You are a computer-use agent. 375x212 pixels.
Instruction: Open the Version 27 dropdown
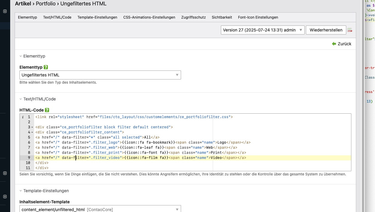click(262, 30)
